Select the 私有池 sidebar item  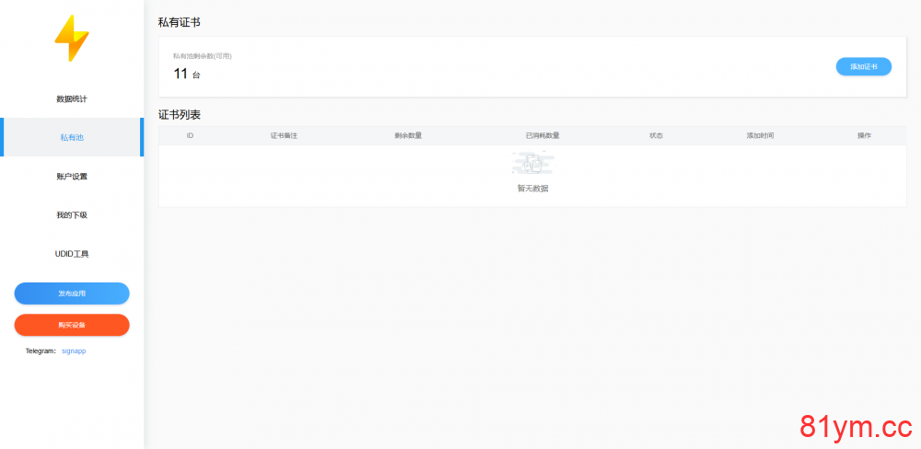coord(72,137)
